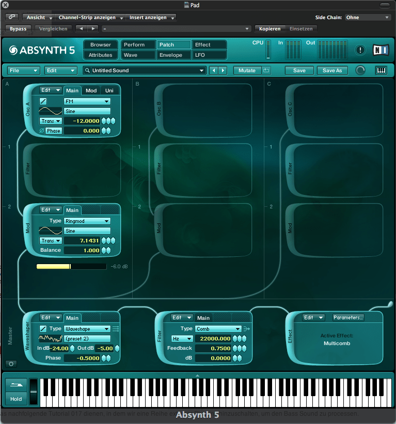Click the Osc A oscillator mode icon
Viewport: 396px width, 424px height.
(x=43, y=102)
